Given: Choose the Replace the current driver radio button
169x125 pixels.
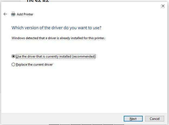Looking at the screenshot, I should pyautogui.click(x=13, y=65).
